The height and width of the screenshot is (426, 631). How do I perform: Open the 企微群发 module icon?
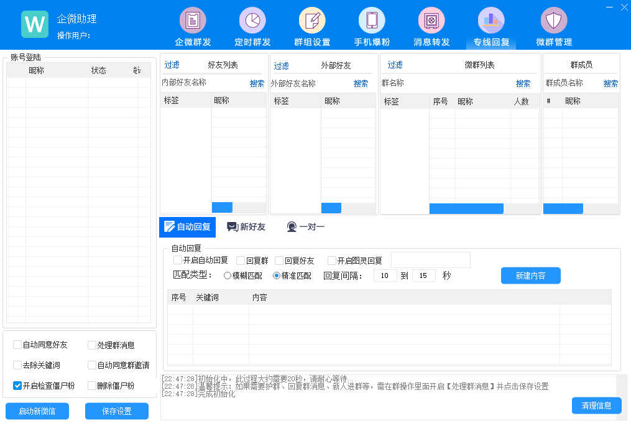click(x=193, y=21)
